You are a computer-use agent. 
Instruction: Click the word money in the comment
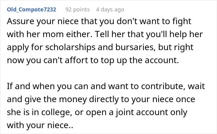point(73,99)
